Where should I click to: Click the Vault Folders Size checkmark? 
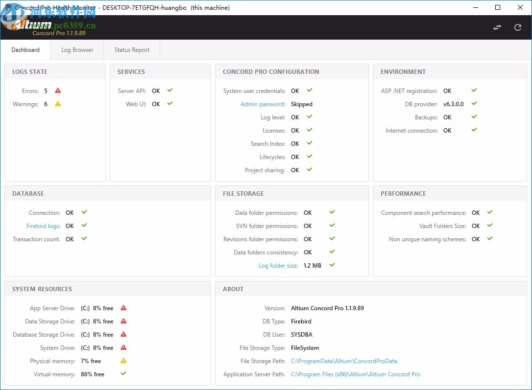tap(489, 226)
